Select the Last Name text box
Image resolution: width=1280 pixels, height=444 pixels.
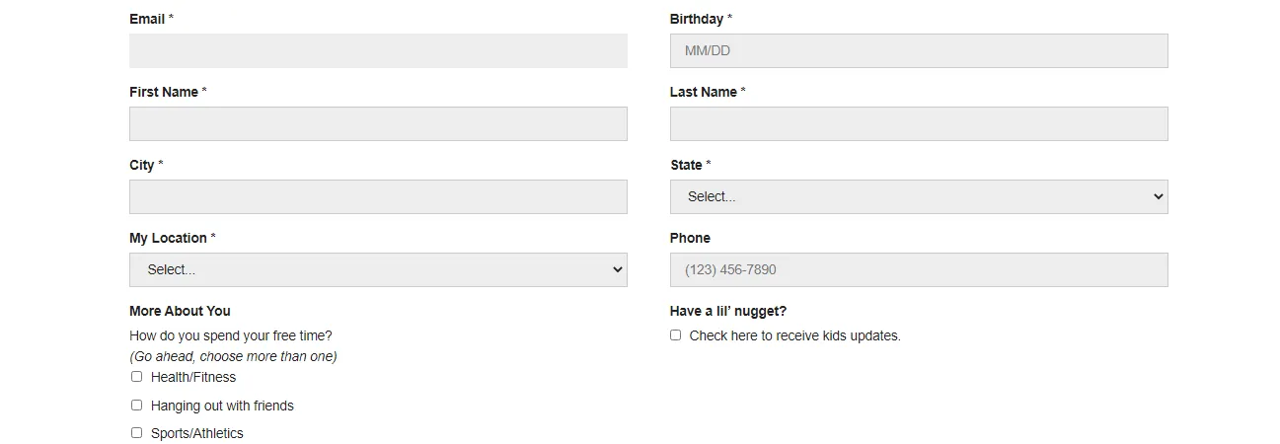(918, 124)
